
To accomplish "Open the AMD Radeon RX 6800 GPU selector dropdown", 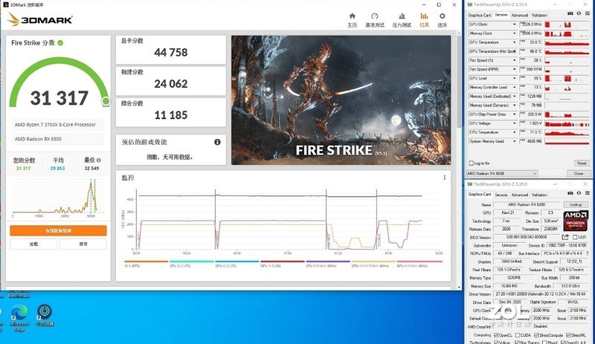I will click(x=501, y=173).
